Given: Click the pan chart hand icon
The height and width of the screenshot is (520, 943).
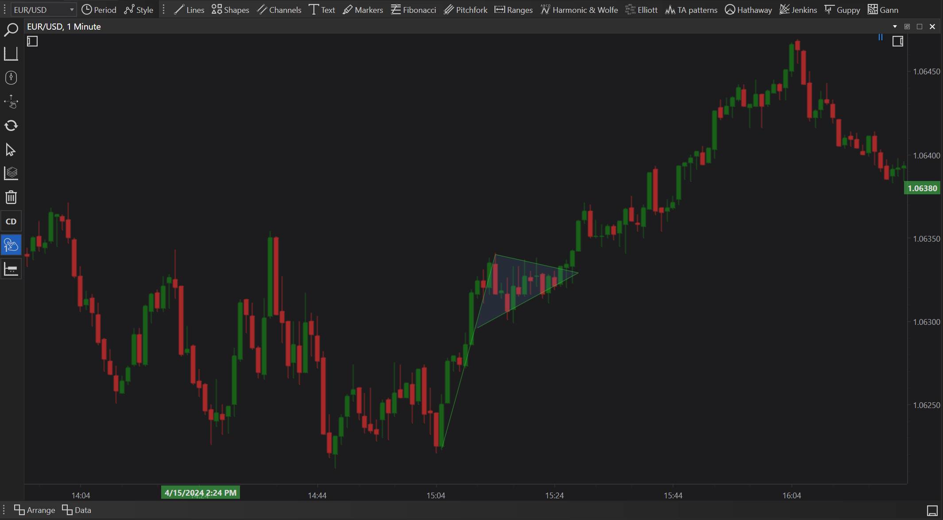Looking at the screenshot, I should coord(11,102).
